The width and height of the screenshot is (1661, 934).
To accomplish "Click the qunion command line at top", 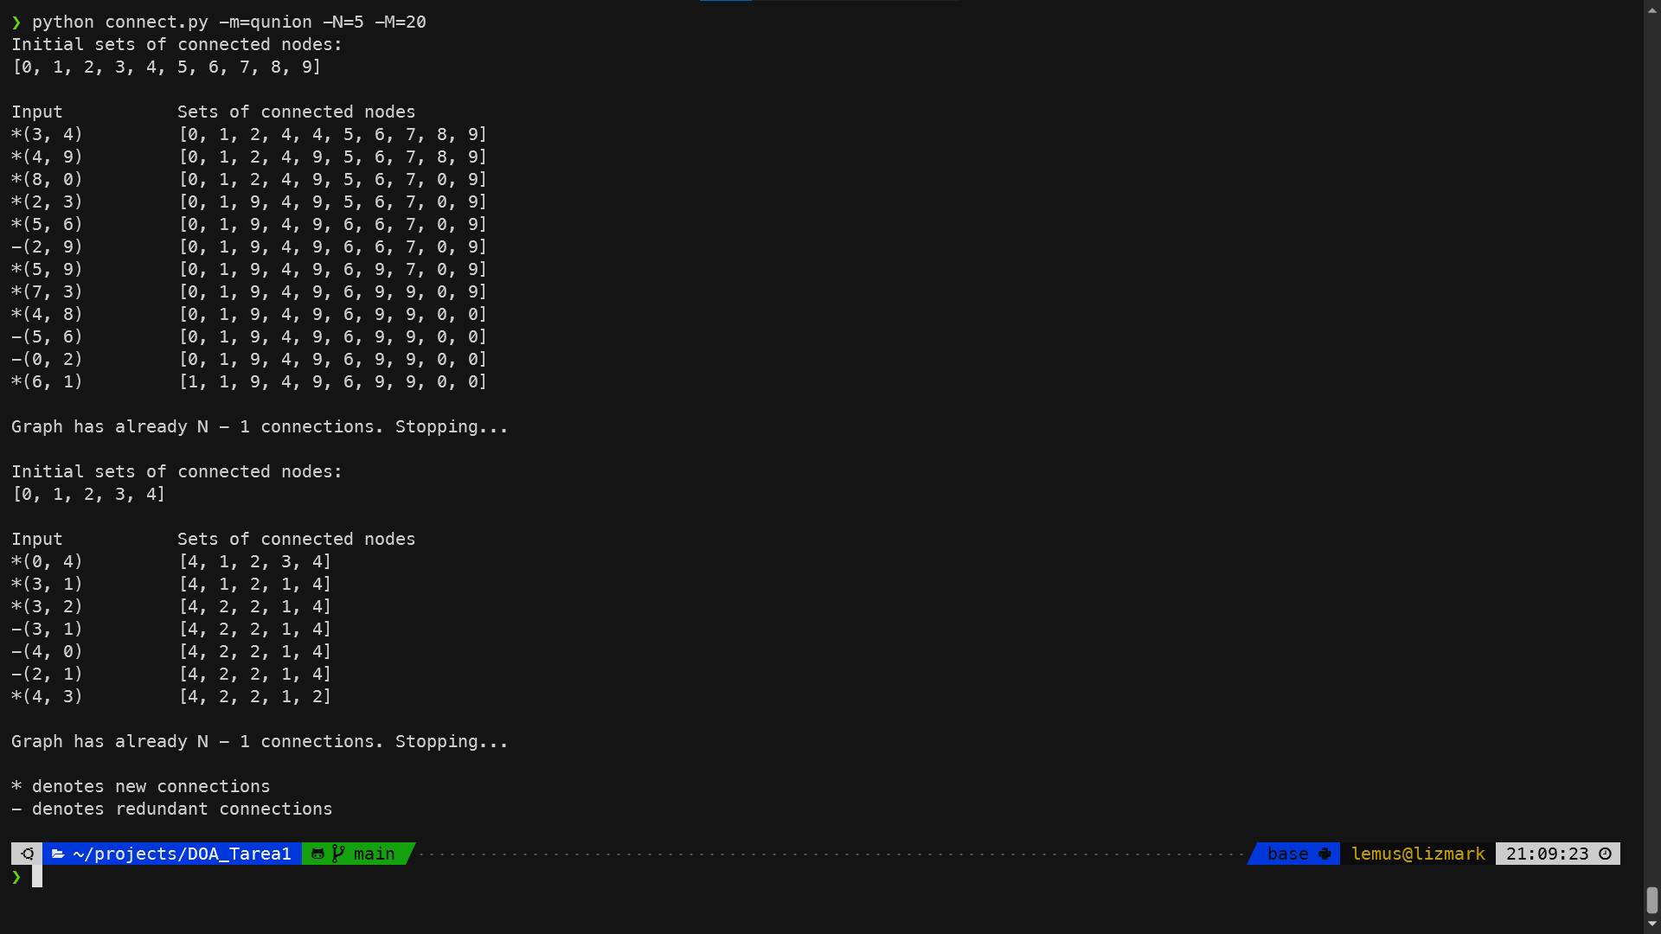I will pyautogui.click(x=218, y=22).
